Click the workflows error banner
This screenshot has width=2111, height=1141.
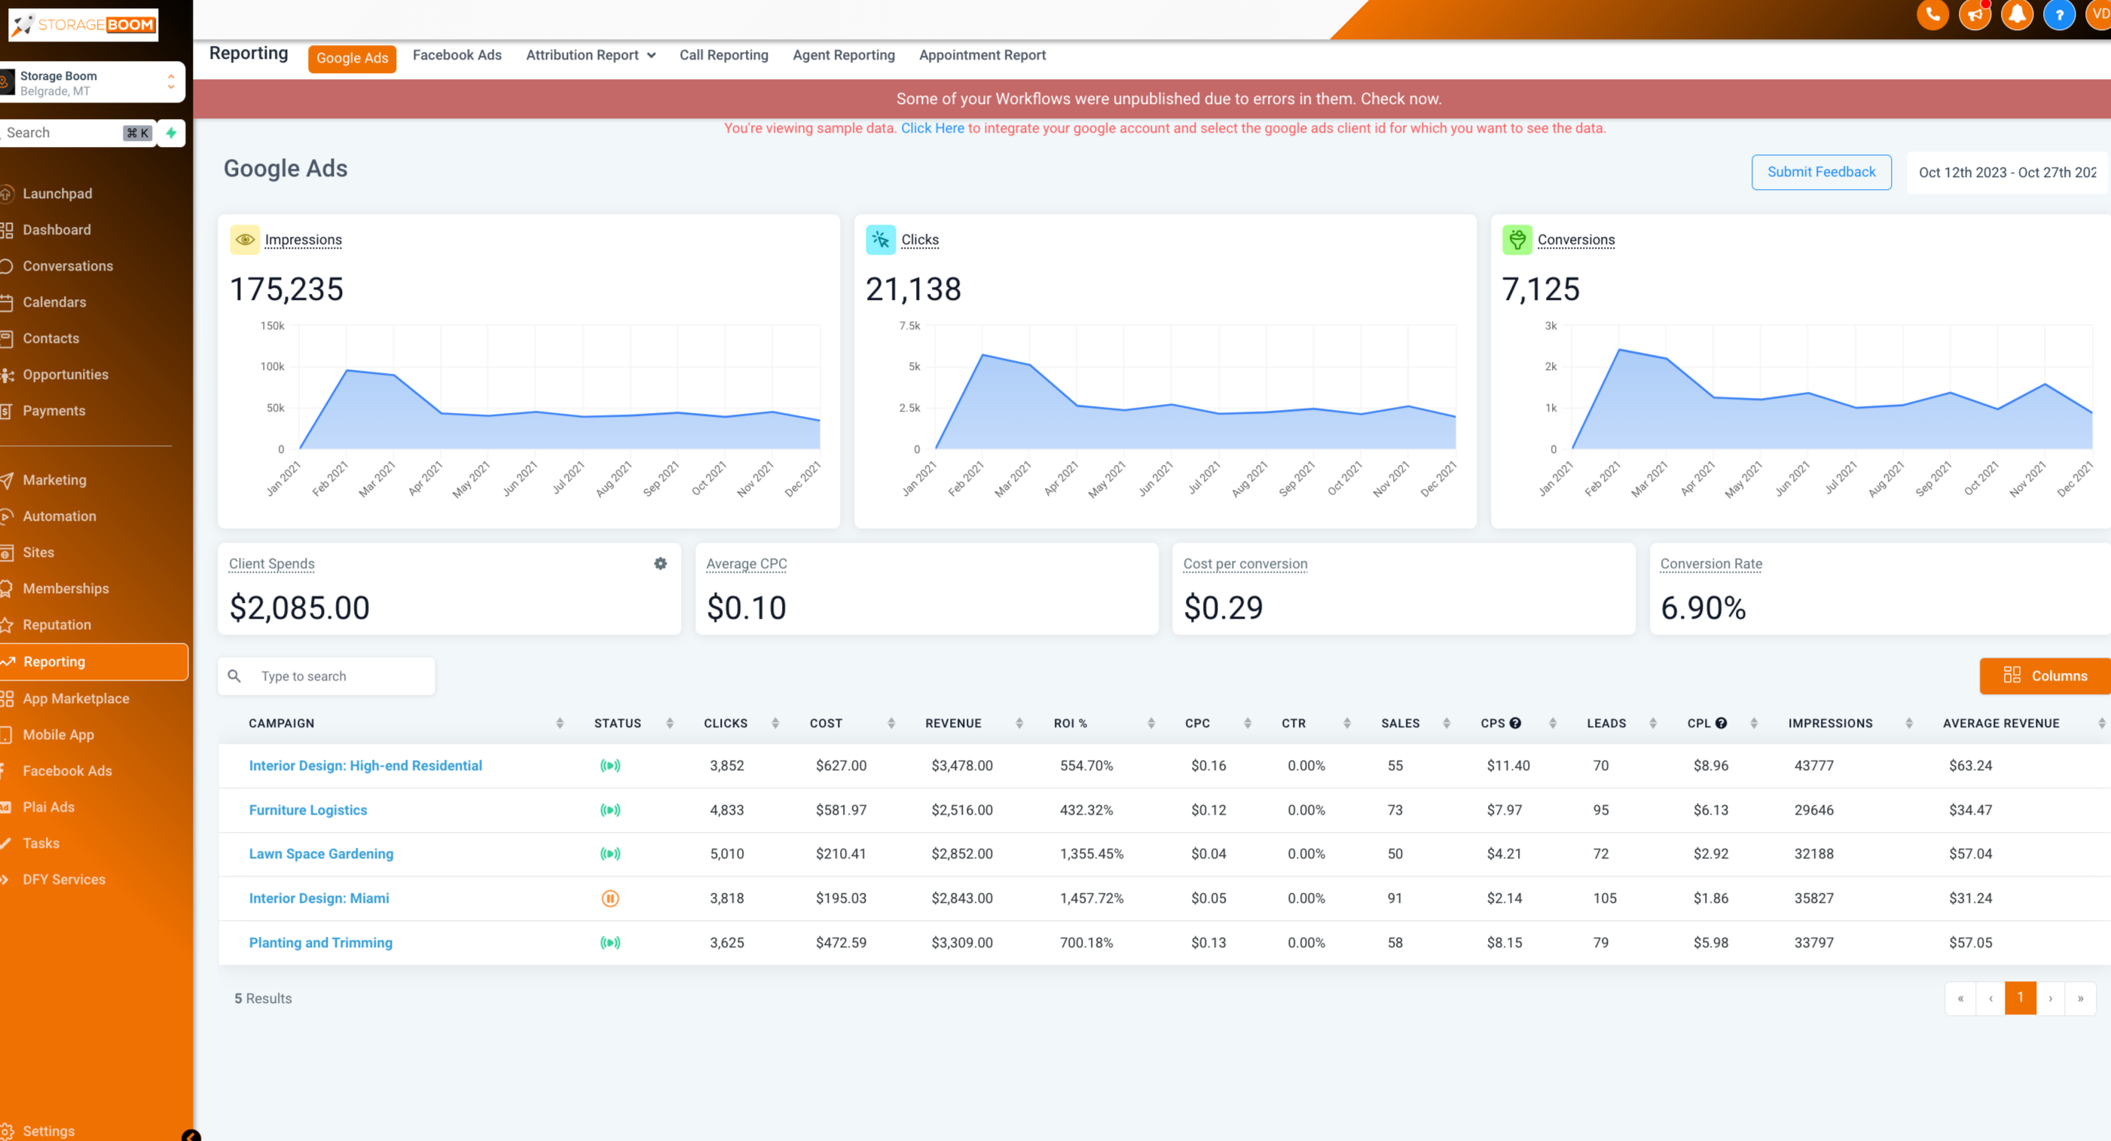pyautogui.click(x=1151, y=99)
